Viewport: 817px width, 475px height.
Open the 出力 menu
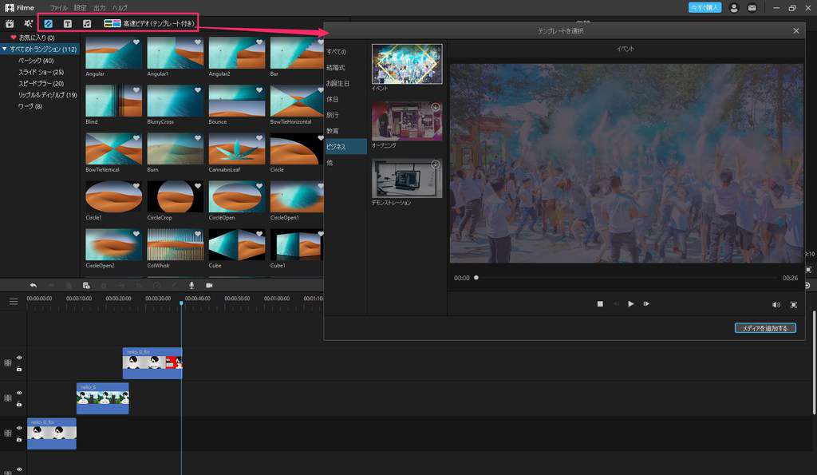tap(100, 8)
